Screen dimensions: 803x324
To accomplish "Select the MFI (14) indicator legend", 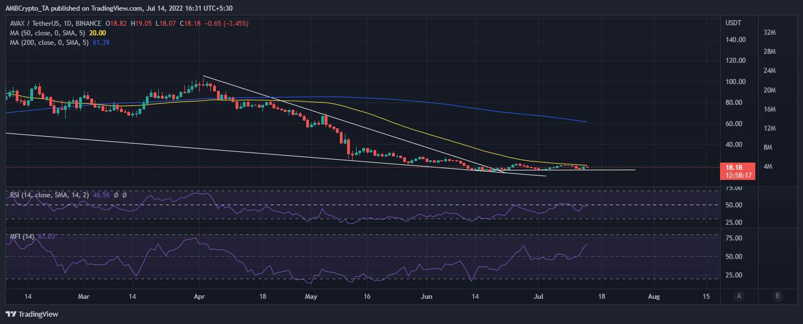I will pos(22,237).
